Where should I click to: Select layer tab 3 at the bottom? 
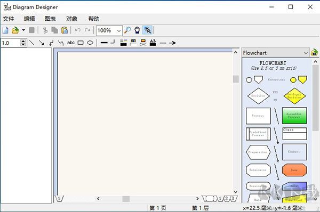click(x=233, y=199)
